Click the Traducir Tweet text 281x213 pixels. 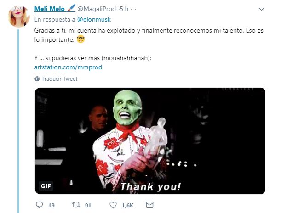coord(59,79)
